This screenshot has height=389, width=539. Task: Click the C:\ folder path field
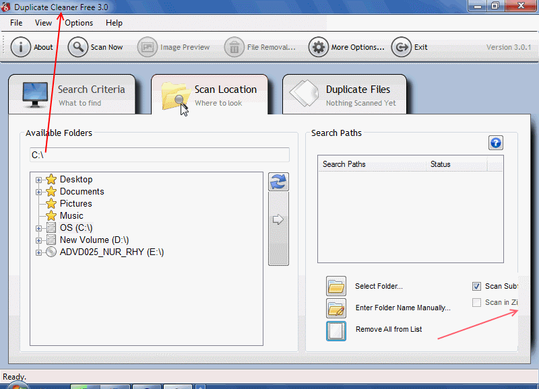click(160, 155)
